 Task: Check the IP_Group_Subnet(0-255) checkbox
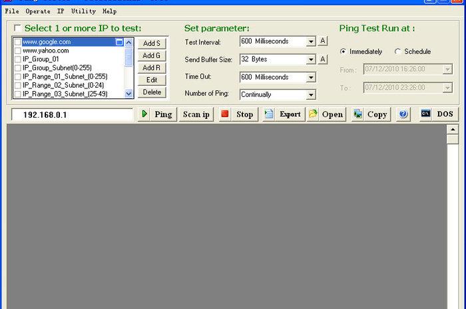(18, 68)
